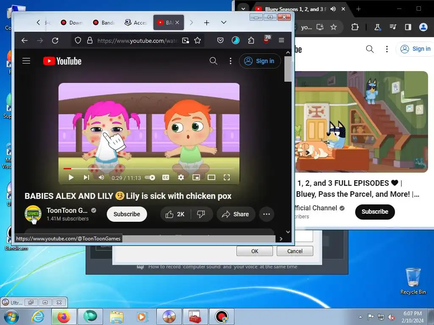Switch to the Acce... tab
Viewport: 434px width, 325px height.
136,23
